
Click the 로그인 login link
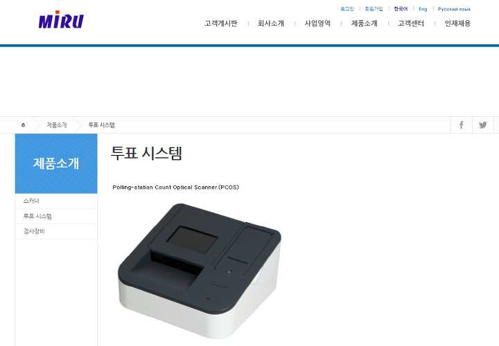tap(347, 9)
